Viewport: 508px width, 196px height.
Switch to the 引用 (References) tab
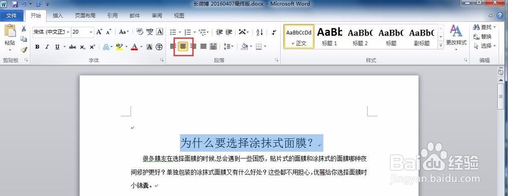(x=112, y=16)
